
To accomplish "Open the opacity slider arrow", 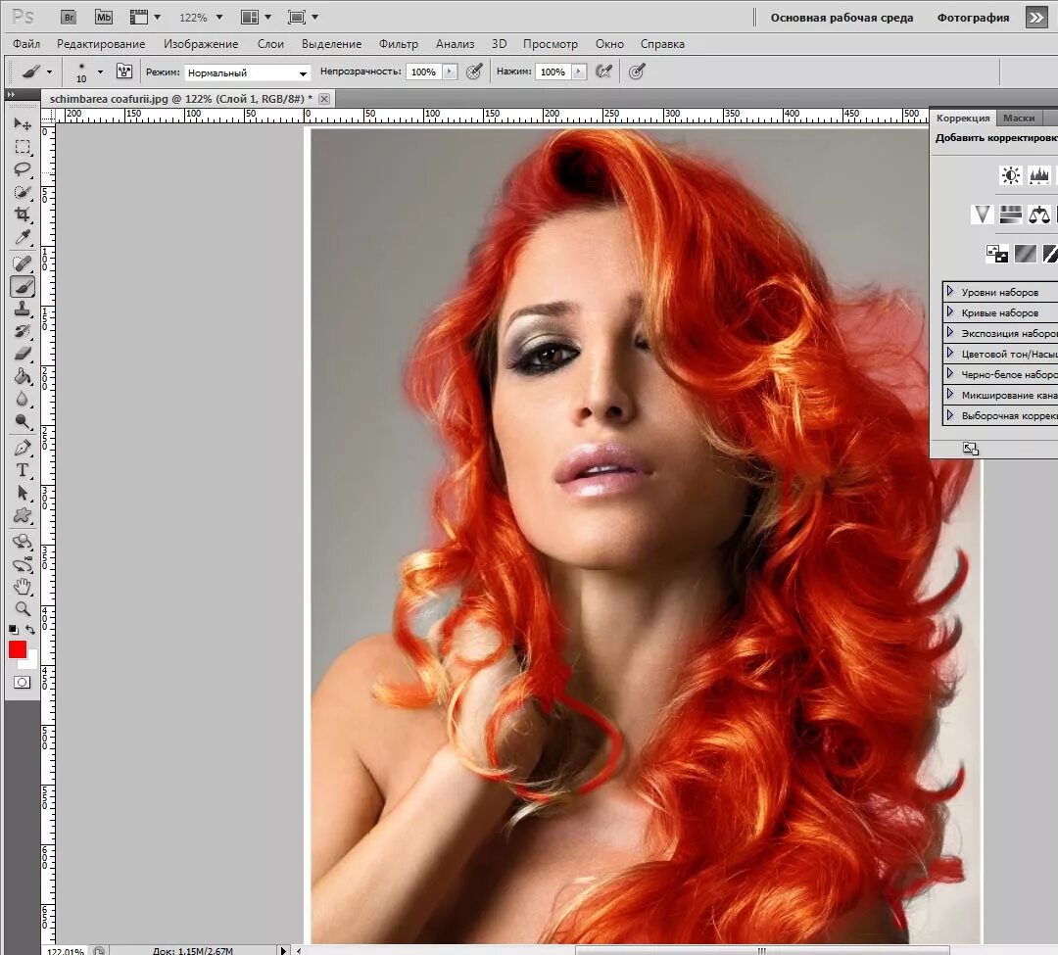I will pos(450,72).
